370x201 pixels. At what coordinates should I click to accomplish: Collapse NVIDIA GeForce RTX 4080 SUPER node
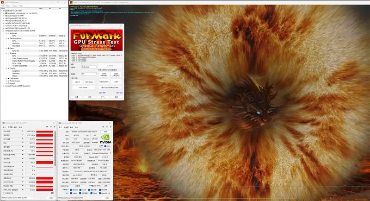(x=4, y=31)
